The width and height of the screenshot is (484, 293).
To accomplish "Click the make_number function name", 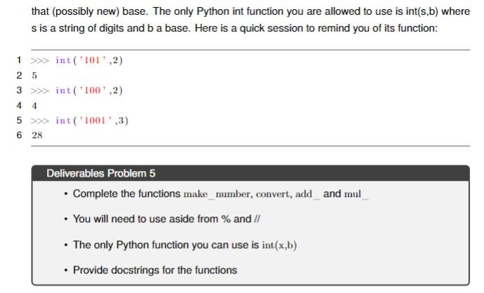I will (218, 194).
